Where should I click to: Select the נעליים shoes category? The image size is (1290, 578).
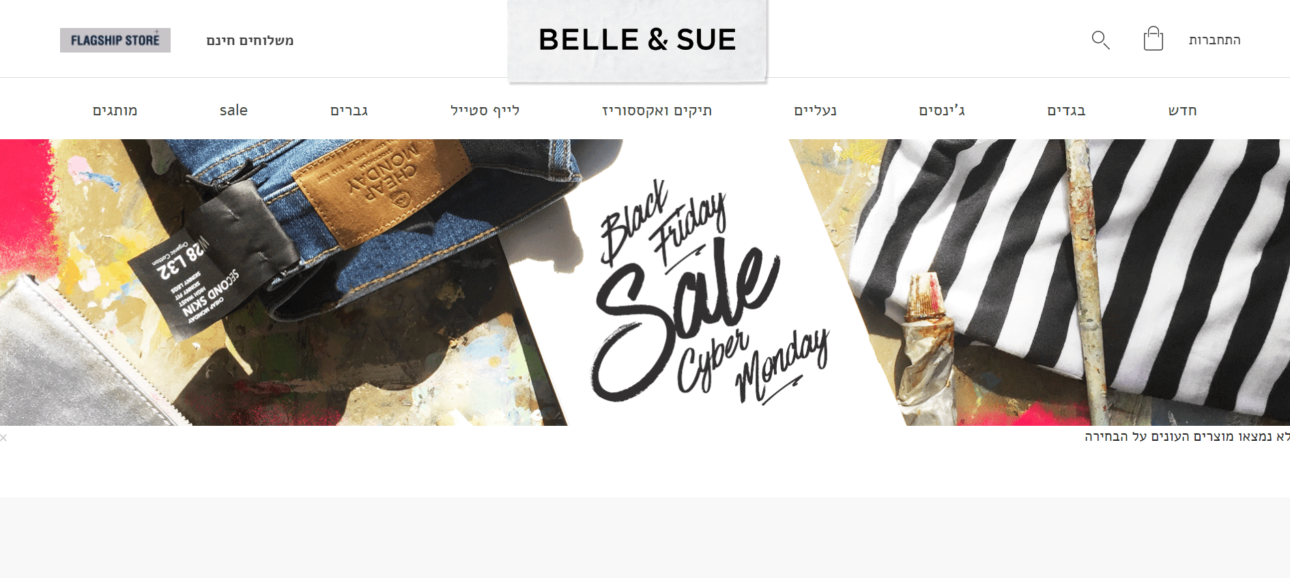coord(815,111)
